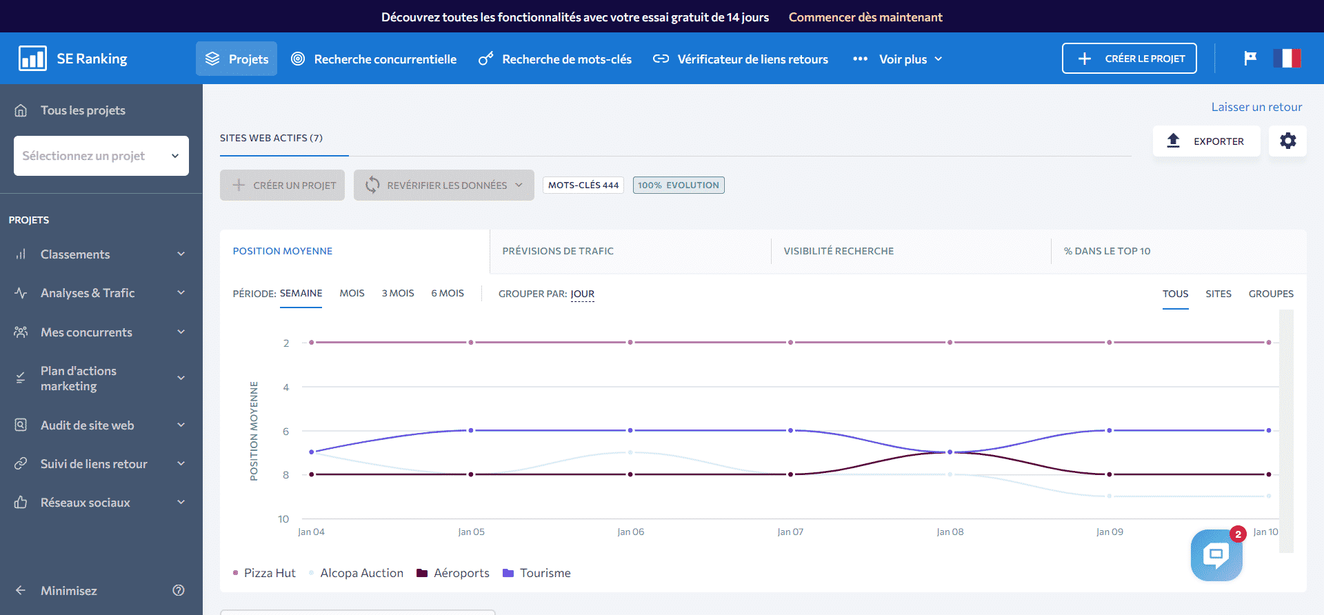Open Recherche de mots-clés key icon
The height and width of the screenshot is (615, 1324).
click(485, 59)
